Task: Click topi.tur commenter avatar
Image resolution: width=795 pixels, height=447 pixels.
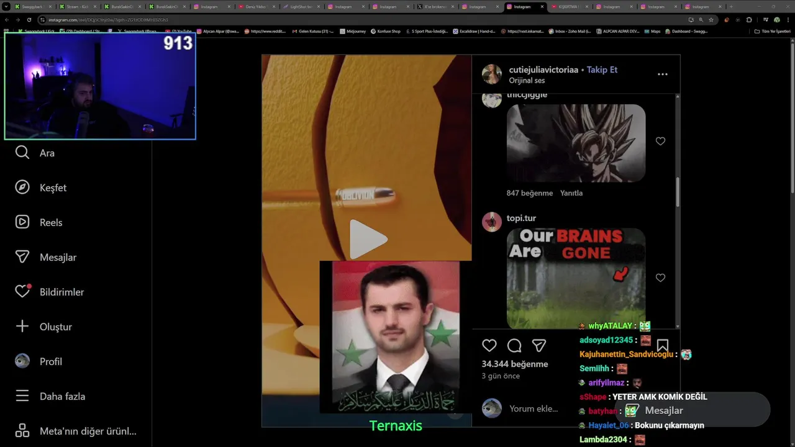Action: point(492,222)
